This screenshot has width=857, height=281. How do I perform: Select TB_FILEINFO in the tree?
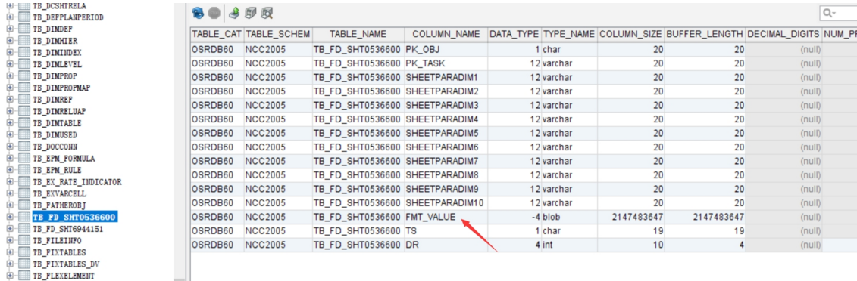click(x=57, y=241)
